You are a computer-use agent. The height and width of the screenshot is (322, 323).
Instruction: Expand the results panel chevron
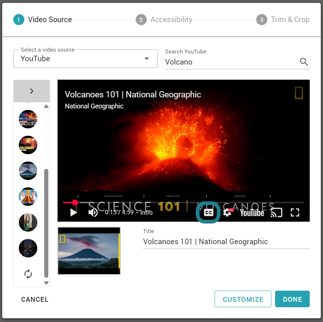click(32, 91)
